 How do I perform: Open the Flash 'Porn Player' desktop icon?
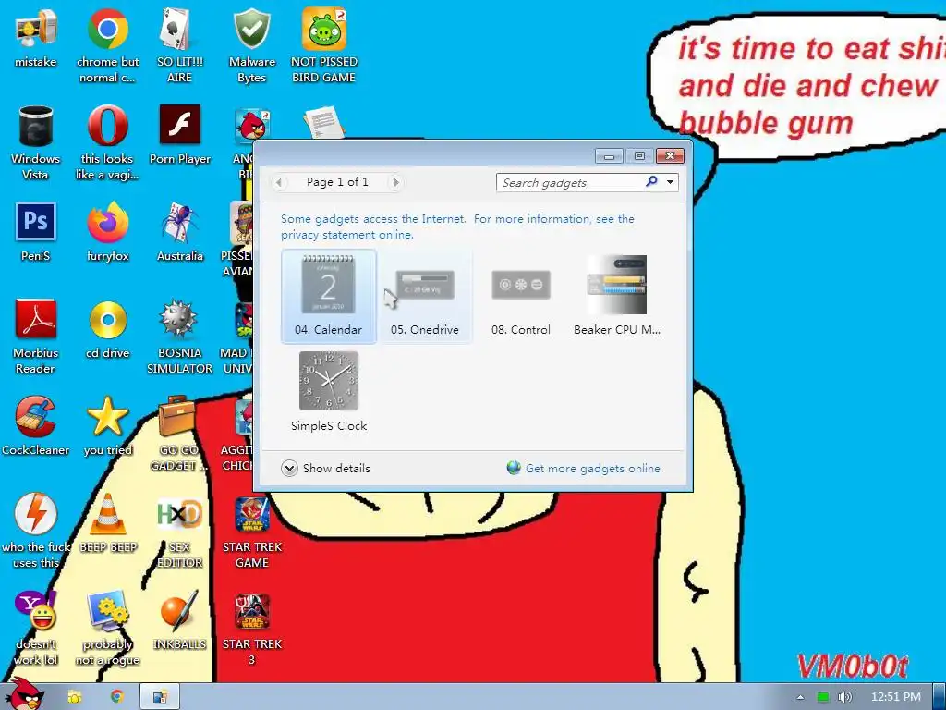tap(180, 135)
